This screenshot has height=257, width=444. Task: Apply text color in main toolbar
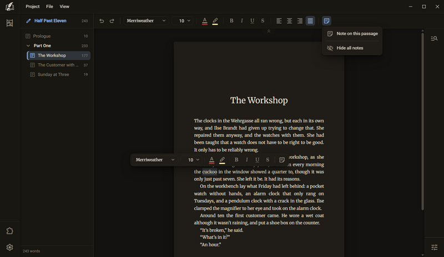point(205,21)
